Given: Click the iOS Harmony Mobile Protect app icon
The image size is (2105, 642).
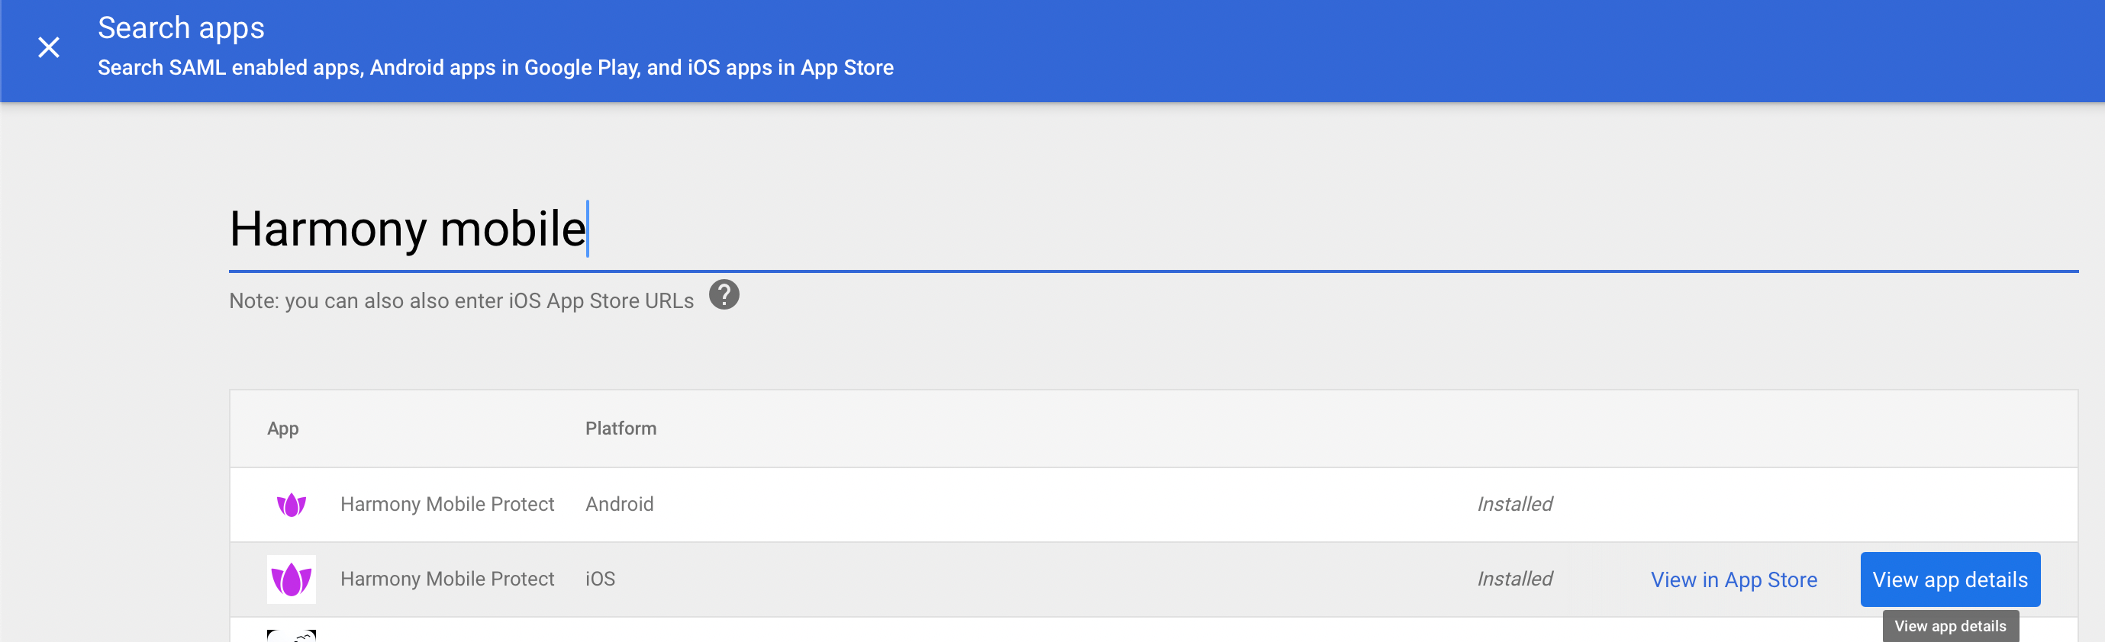Looking at the screenshot, I should (x=291, y=579).
